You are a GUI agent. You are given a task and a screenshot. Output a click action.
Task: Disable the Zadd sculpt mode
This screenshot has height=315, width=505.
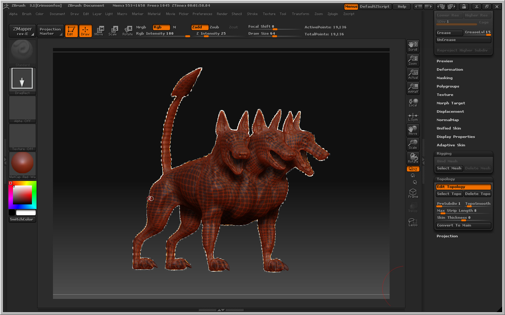[x=200, y=27]
